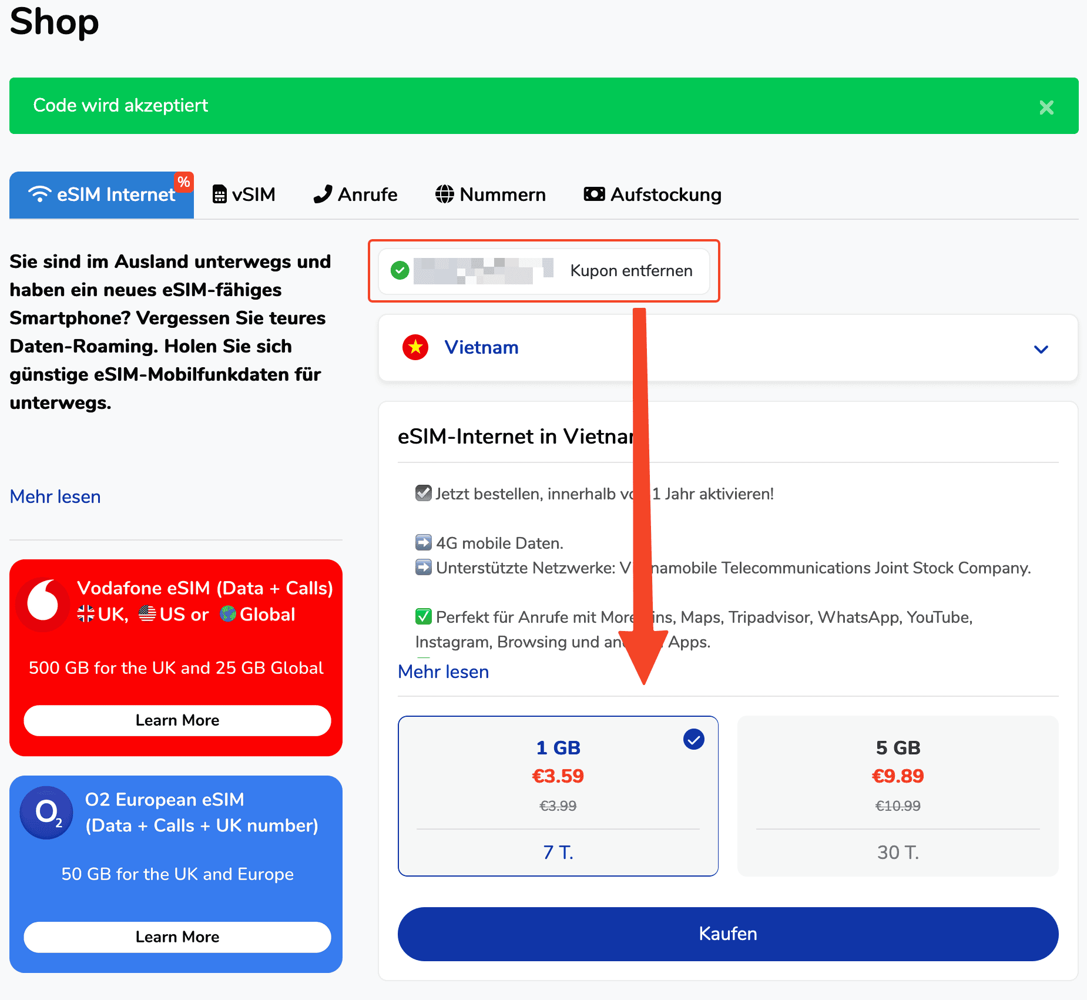The image size is (1087, 1000).
Task: Click the Vietnam flag icon
Action: tap(415, 347)
